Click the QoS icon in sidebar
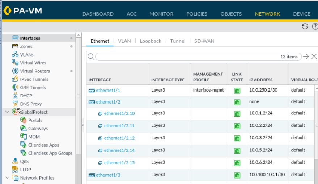The width and height of the screenshot is (318, 184). pyautogui.click(x=16, y=162)
